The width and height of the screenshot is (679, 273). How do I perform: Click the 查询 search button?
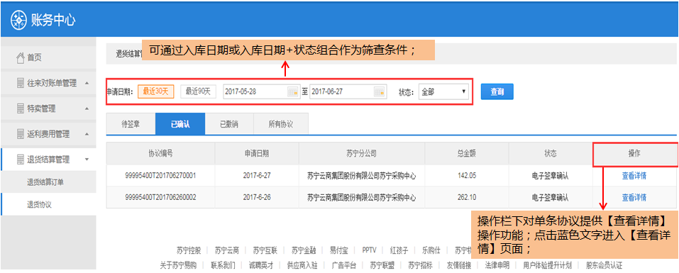pyautogui.click(x=497, y=91)
